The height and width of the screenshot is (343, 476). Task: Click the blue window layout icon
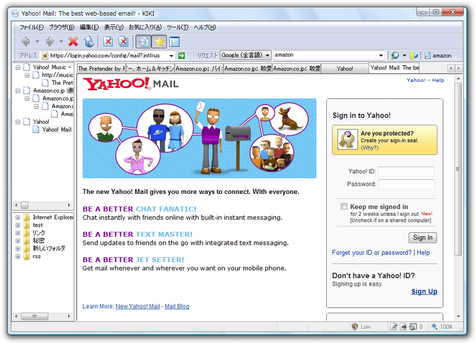coord(174,42)
